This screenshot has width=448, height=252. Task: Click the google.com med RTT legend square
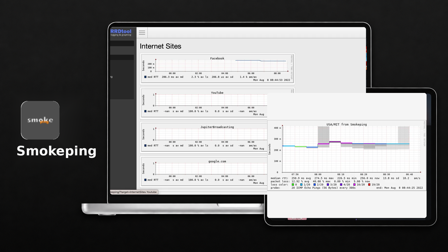[x=145, y=180]
